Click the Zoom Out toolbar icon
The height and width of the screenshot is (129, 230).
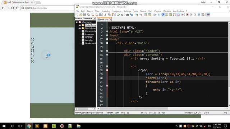(141, 15)
